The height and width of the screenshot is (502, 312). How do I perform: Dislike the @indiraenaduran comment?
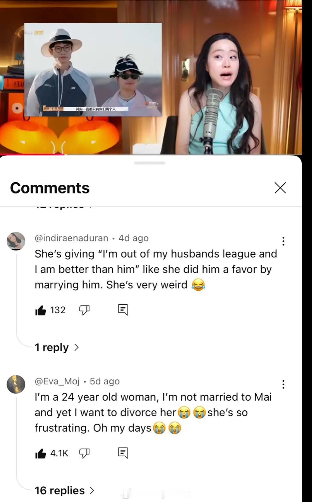pos(84,310)
